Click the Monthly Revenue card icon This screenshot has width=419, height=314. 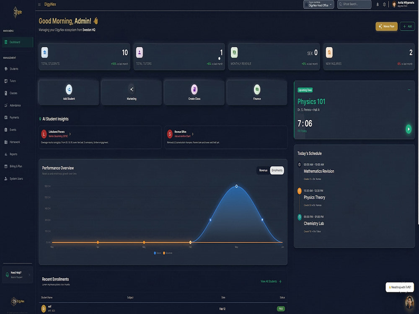[x=234, y=52]
